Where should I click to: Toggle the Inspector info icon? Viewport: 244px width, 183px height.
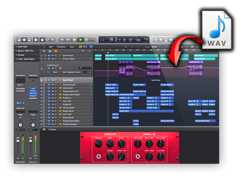pos(24,40)
